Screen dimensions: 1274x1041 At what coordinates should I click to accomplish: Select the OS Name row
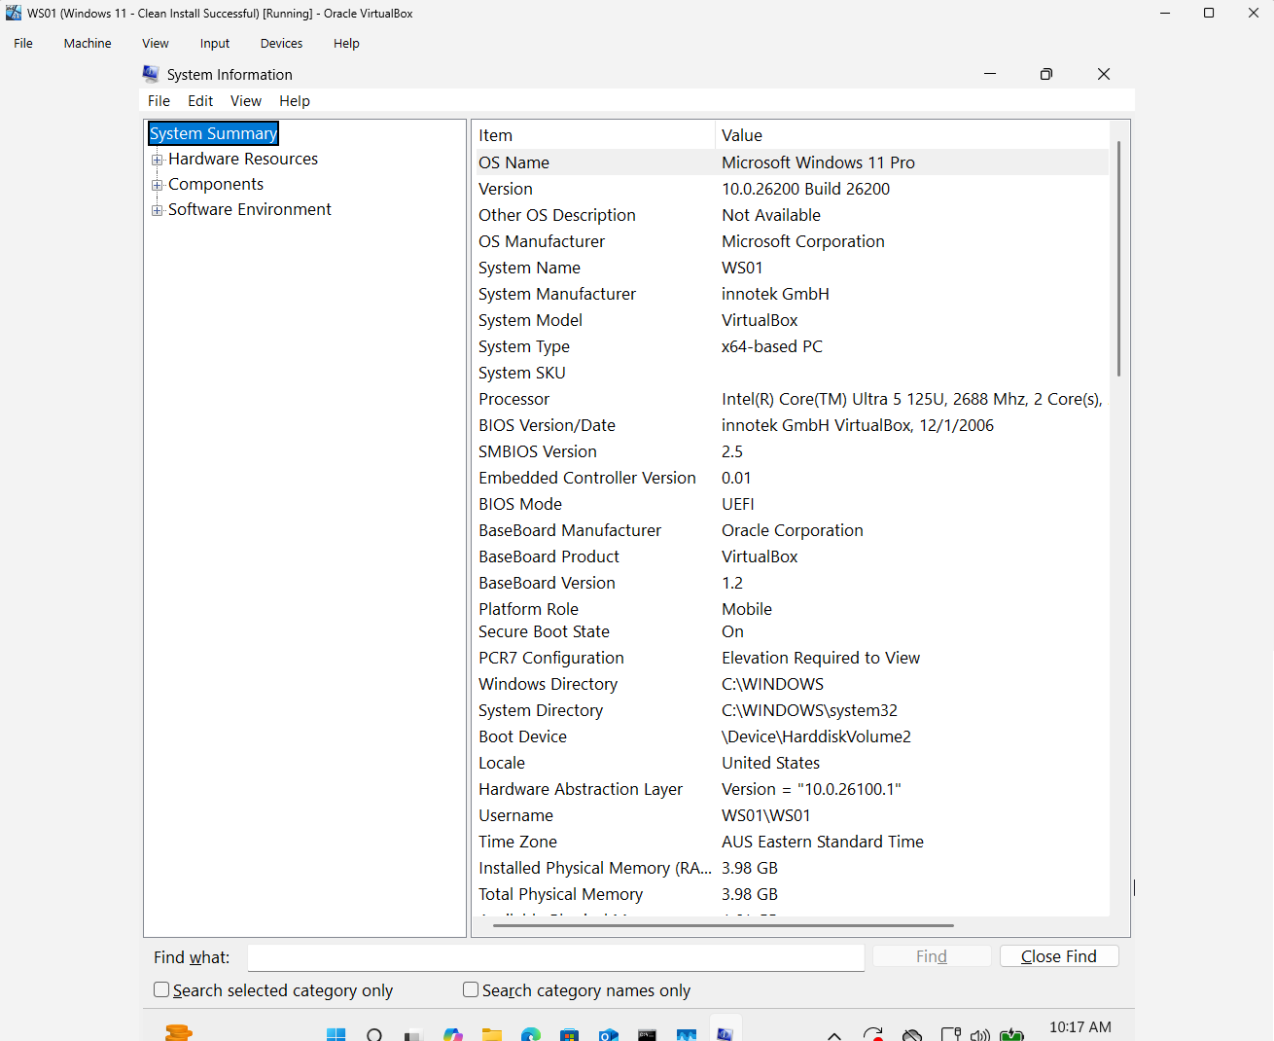[791, 162]
